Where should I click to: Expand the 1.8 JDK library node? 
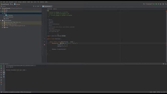coord(2,26)
